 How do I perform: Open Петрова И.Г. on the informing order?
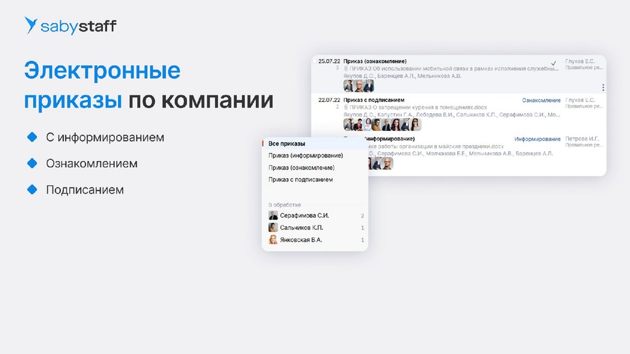[582, 138]
